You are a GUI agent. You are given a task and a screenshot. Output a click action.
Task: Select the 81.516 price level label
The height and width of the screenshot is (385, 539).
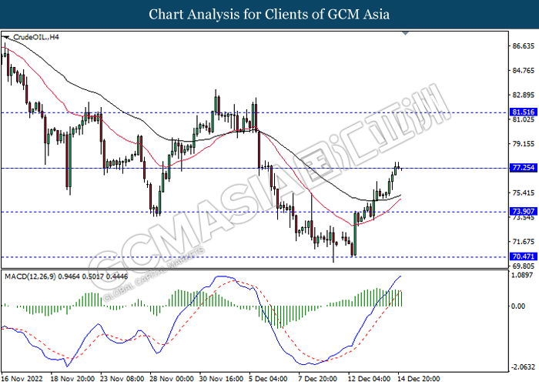523,112
